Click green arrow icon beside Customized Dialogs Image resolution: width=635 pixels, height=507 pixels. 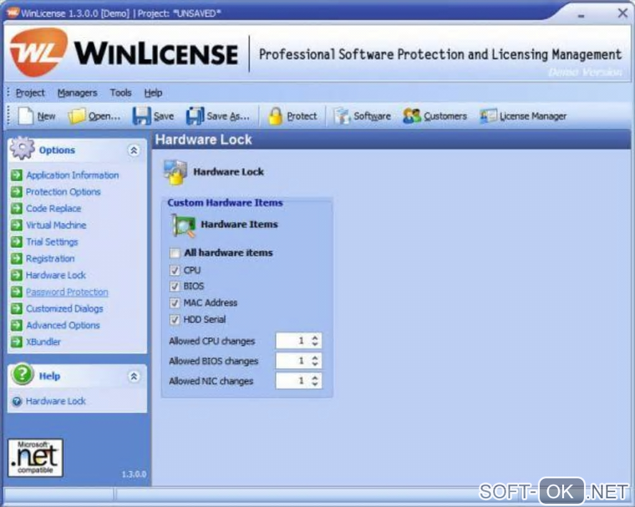click(17, 308)
